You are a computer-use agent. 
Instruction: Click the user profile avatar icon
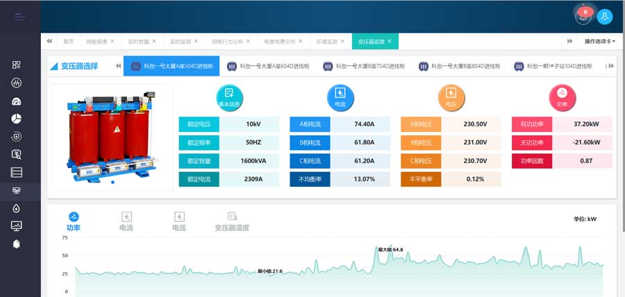tap(604, 17)
